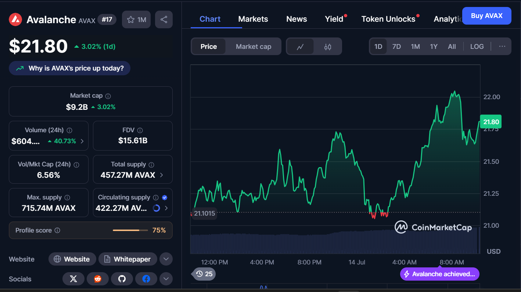Click the Market cap info icon
Screen dimensions: 521x292
coord(108,96)
